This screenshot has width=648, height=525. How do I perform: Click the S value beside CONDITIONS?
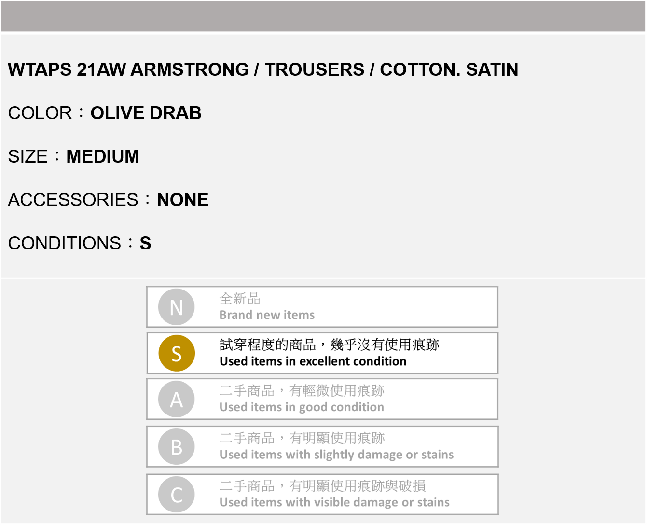click(145, 243)
